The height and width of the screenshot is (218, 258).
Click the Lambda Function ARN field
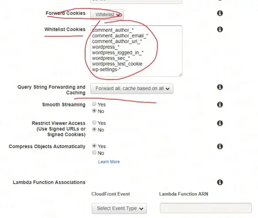(206, 208)
